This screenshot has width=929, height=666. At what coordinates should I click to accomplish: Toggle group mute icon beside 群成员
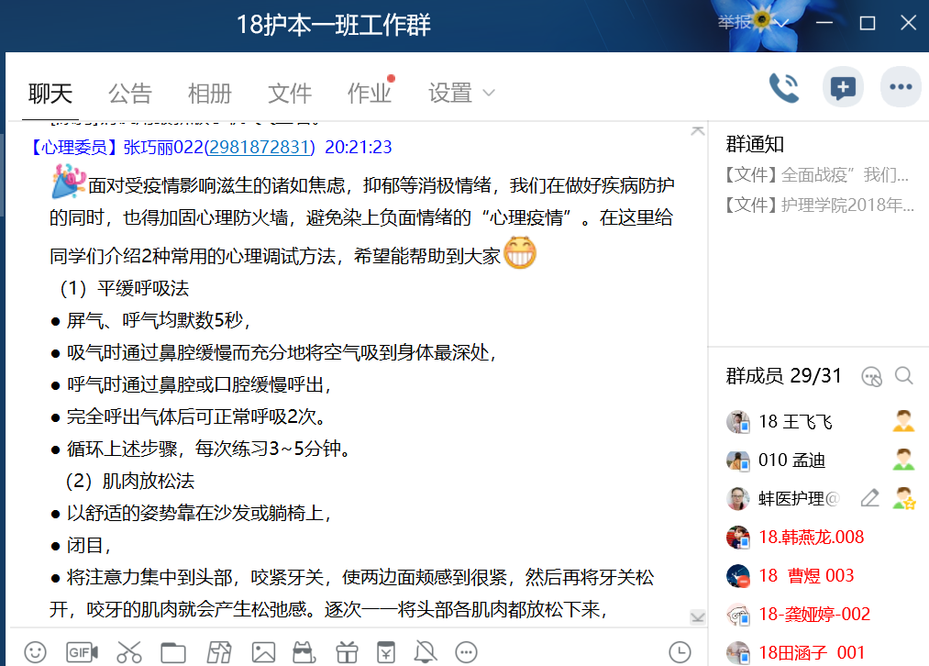pyautogui.click(x=872, y=376)
